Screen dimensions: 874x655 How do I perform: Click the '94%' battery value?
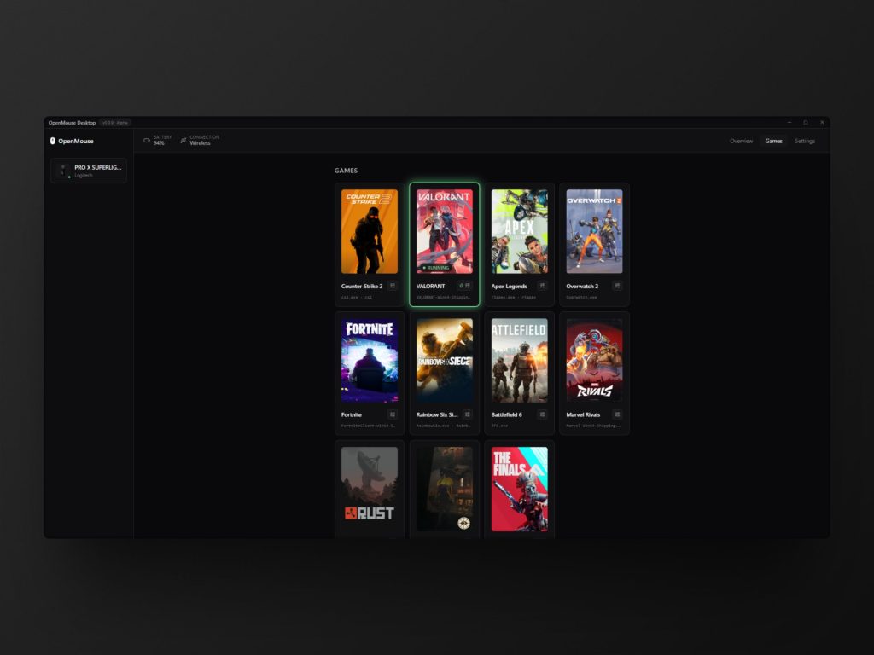coord(159,143)
